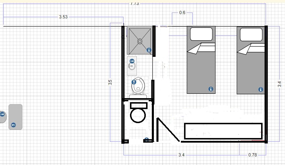Click the 0.6 dimension label above the beds
Viewport: 285px width, 165px height.
click(x=182, y=13)
